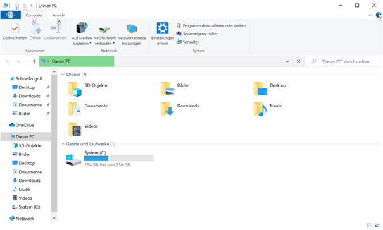
Task: Click the System (C:) capacity bar
Action: click(119, 159)
